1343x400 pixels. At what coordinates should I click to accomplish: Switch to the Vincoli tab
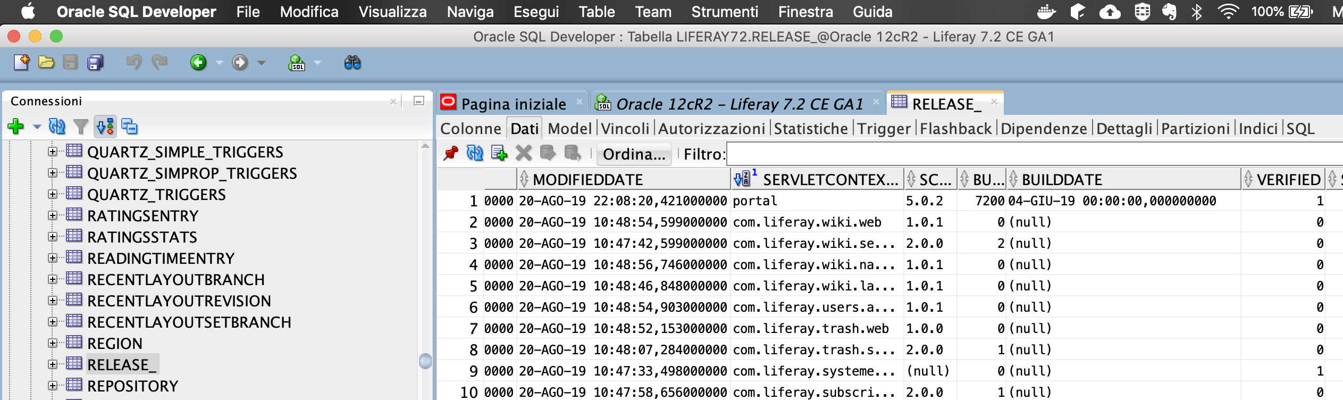tap(625, 129)
